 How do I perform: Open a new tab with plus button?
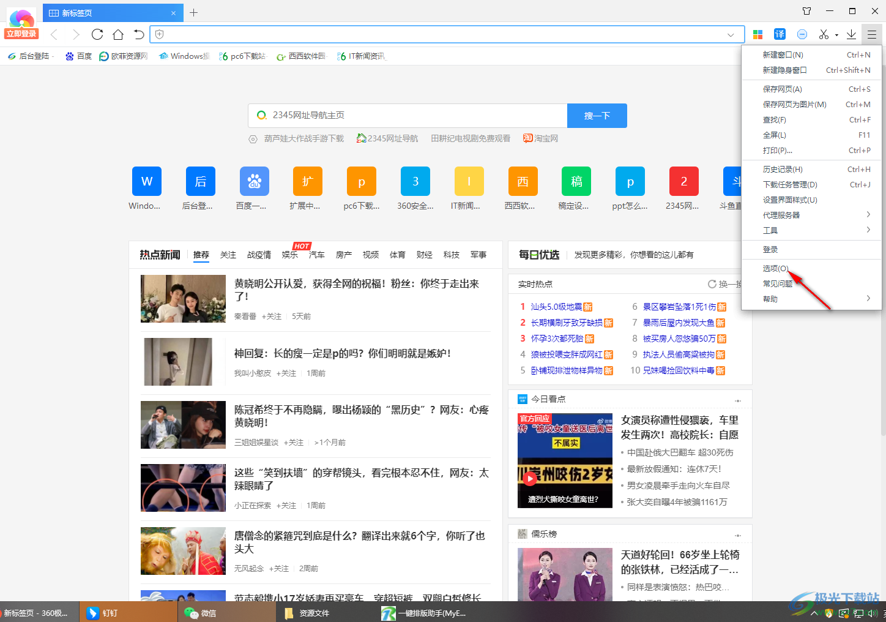[x=194, y=12]
